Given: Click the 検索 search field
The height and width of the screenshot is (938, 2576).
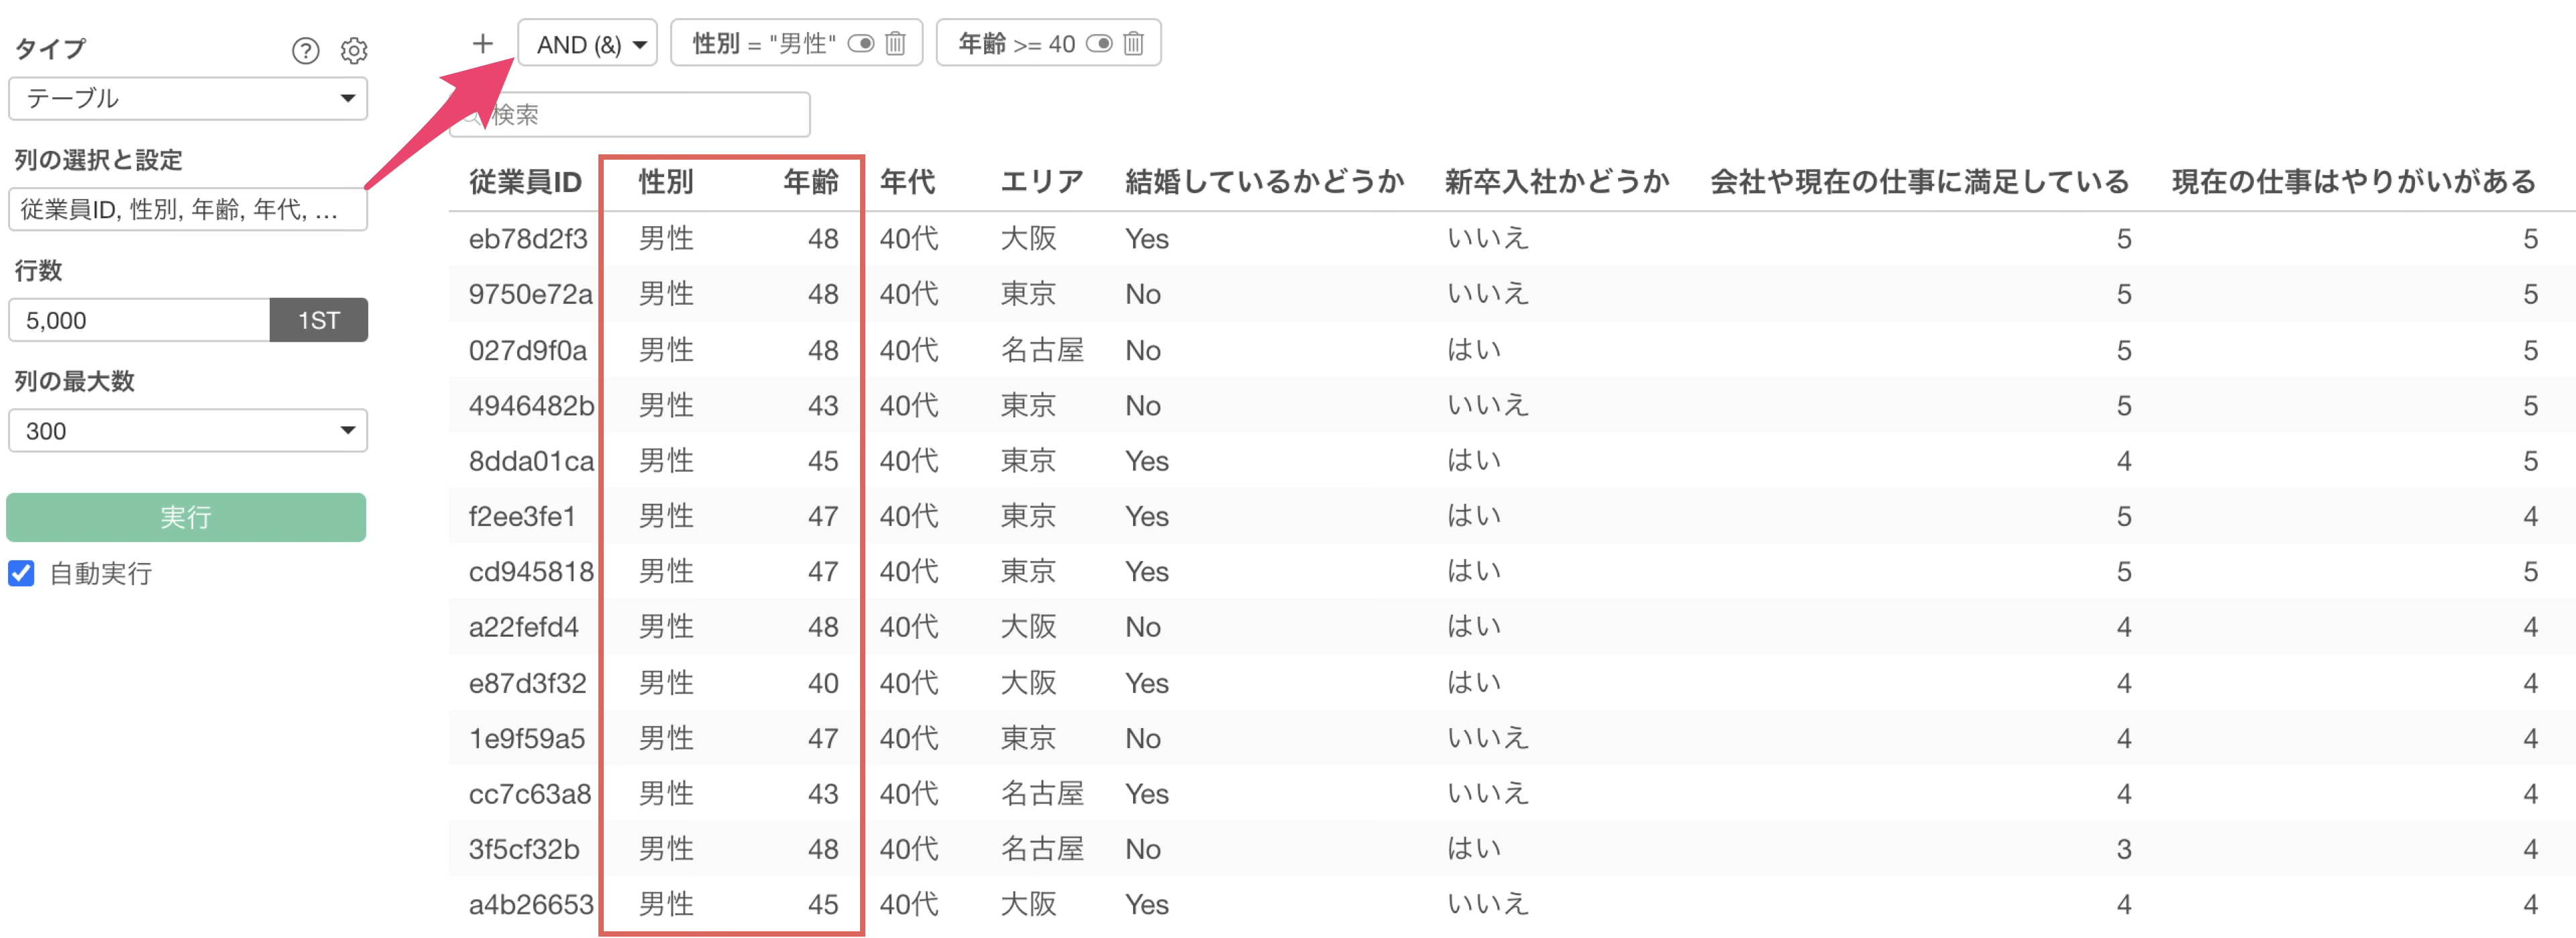Looking at the screenshot, I should pyautogui.click(x=640, y=115).
